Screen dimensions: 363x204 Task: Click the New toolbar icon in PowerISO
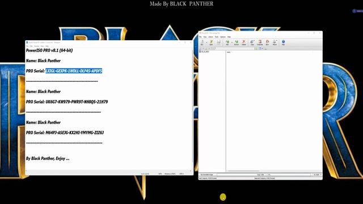point(202,42)
